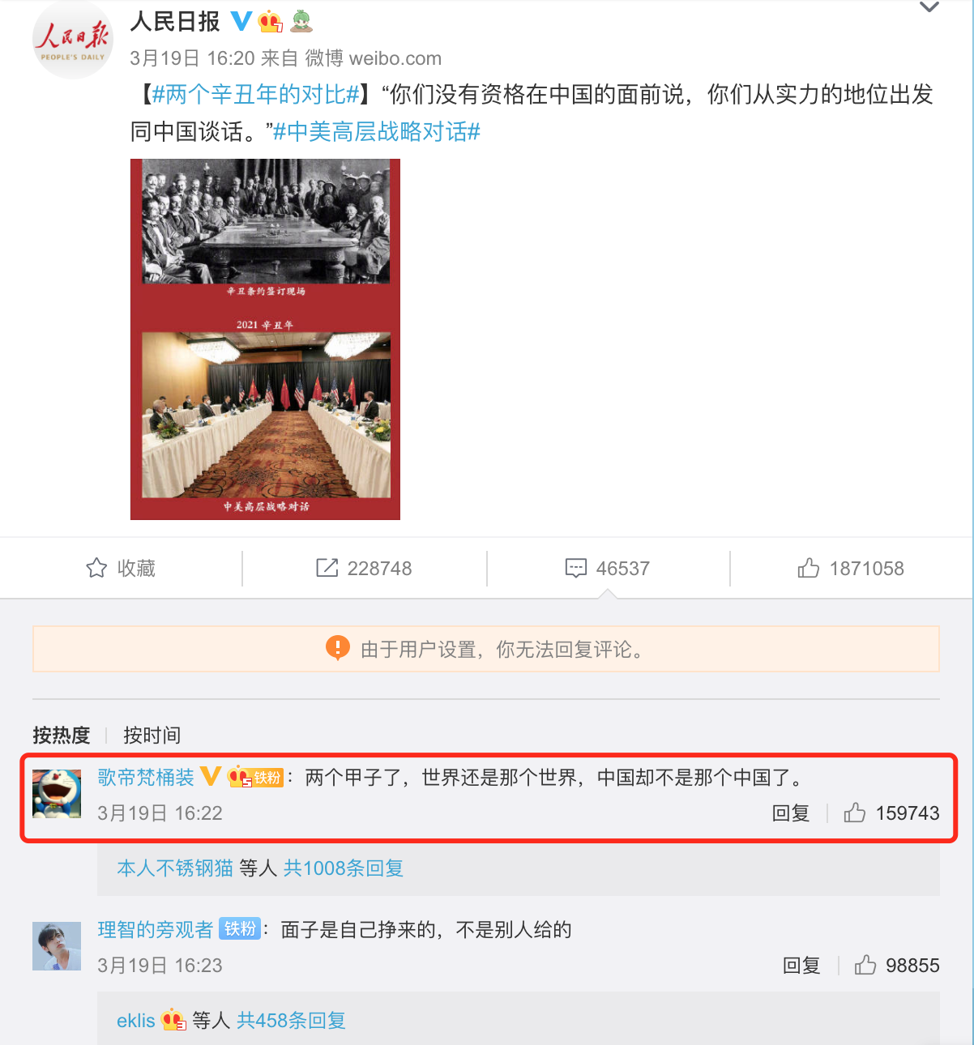Viewport: 974px width, 1045px height.
Task: Click the 人民日报 profile avatar
Action: pos(72,40)
